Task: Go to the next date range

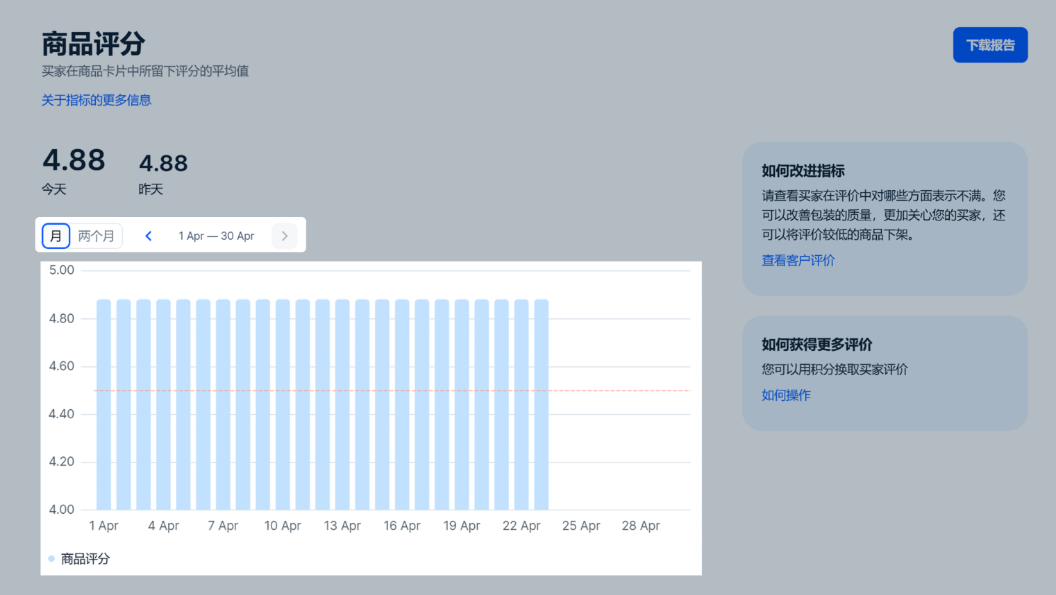Action: [x=284, y=236]
